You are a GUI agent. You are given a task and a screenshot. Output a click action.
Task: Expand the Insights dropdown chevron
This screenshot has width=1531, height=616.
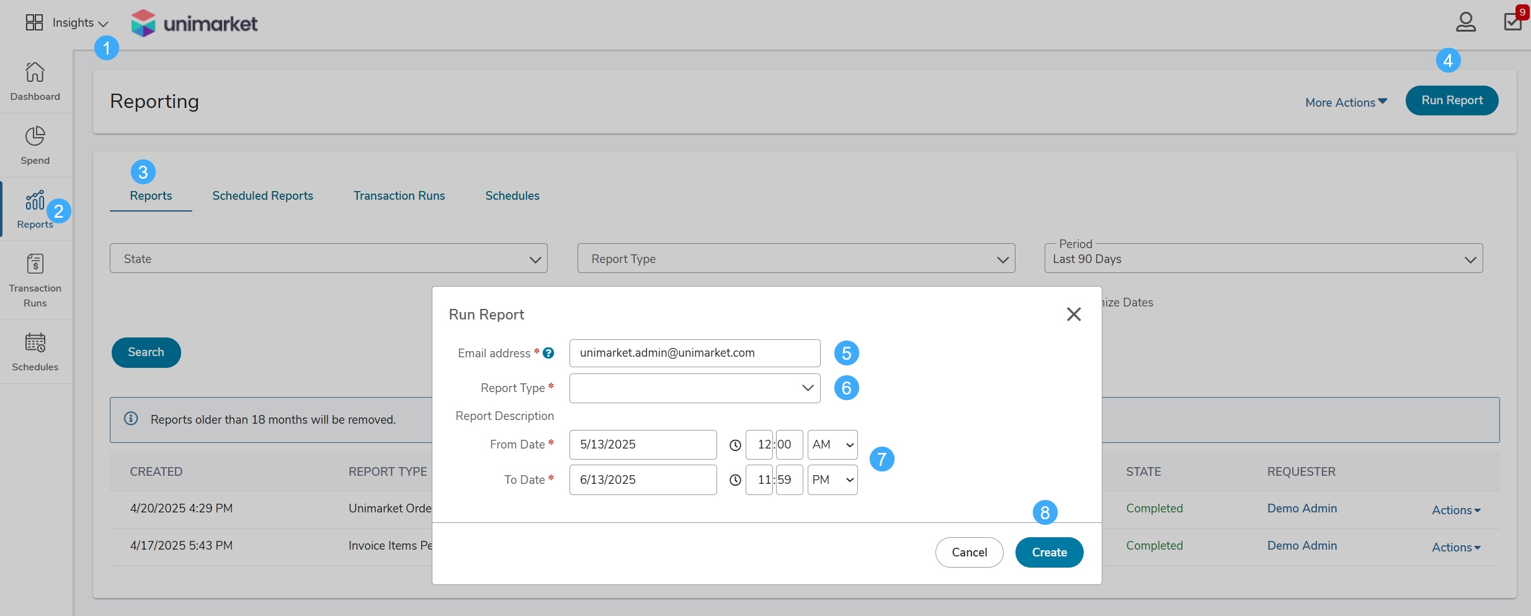(x=104, y=24)
